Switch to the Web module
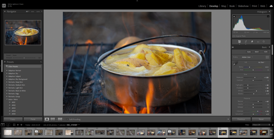 (x=263, y=6)
